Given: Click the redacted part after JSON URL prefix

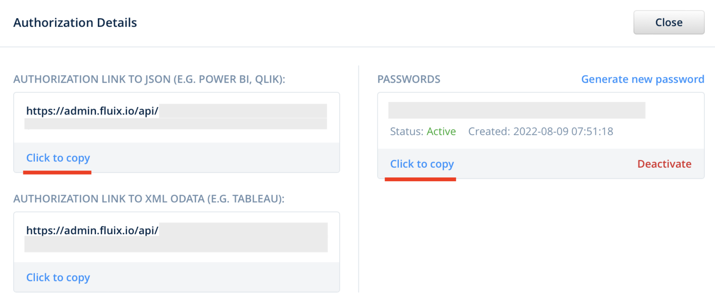Looking at the screenshot, I should point(242,111).
